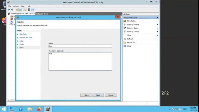This screenshot has width=199, height=112.
Task: Click the export list toolbar icon
Action: 25,10
